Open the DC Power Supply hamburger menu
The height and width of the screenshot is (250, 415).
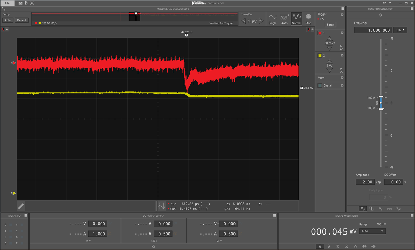coord(275,216)
